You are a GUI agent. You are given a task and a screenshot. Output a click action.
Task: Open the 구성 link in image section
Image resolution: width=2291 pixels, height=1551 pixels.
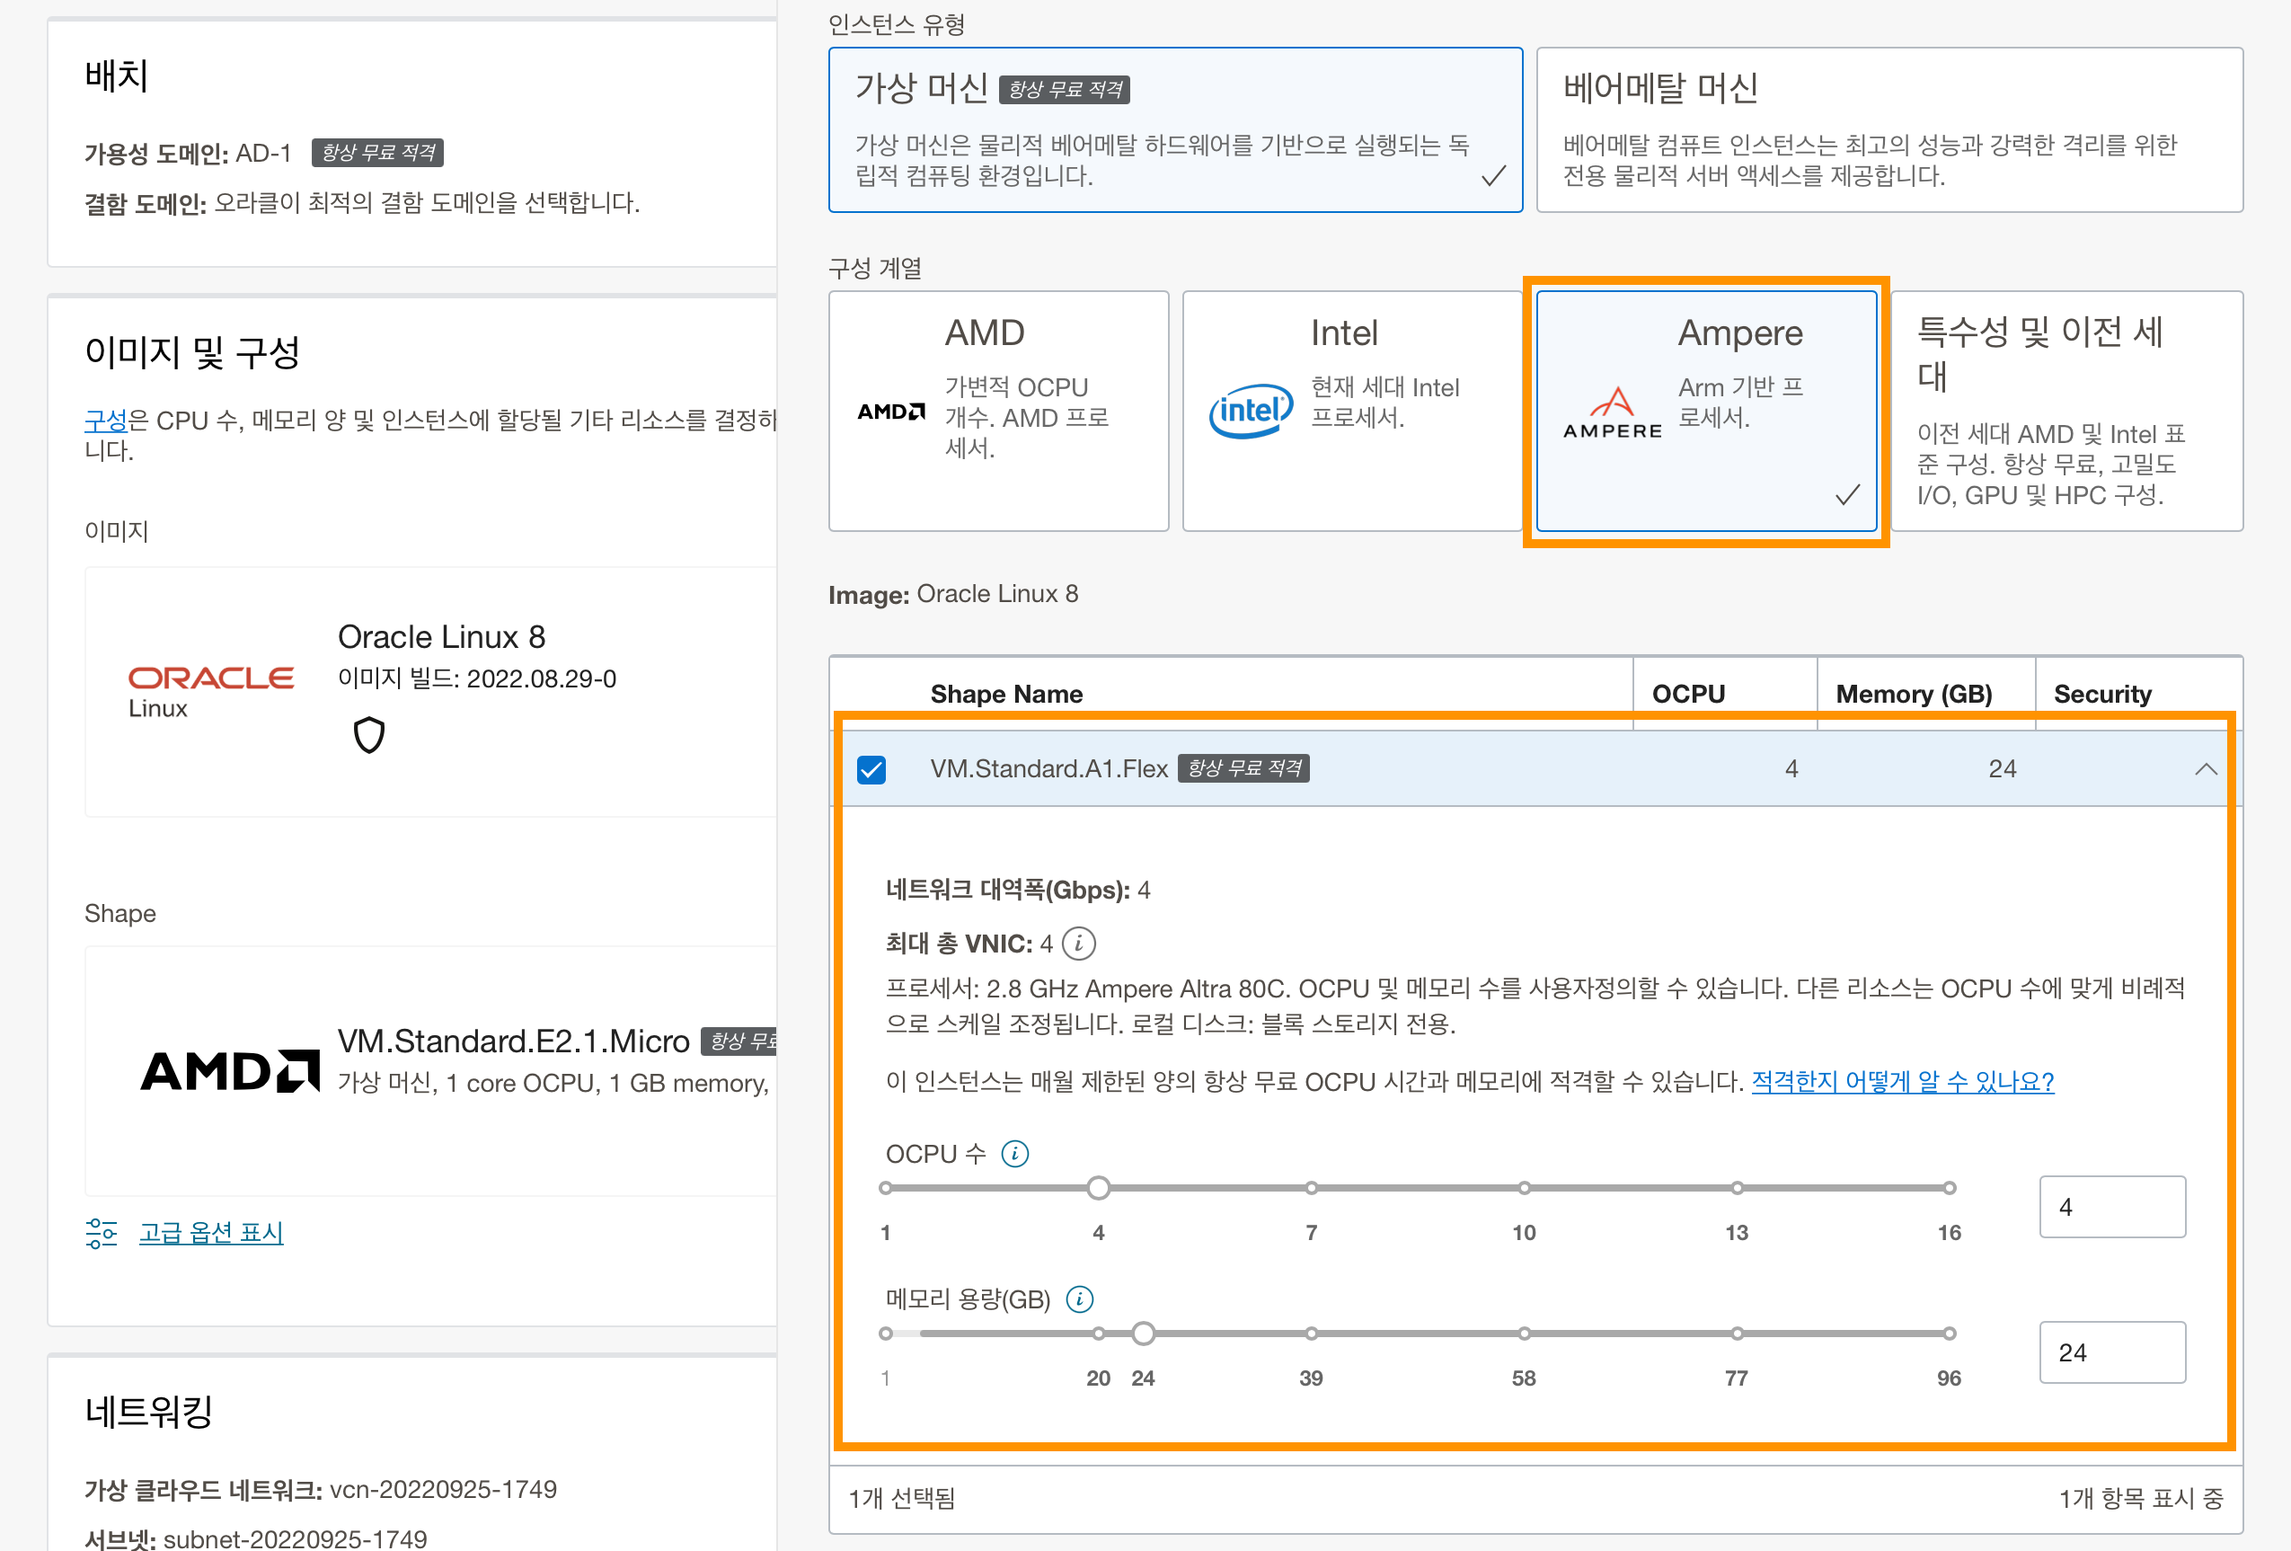click(105, 421)
